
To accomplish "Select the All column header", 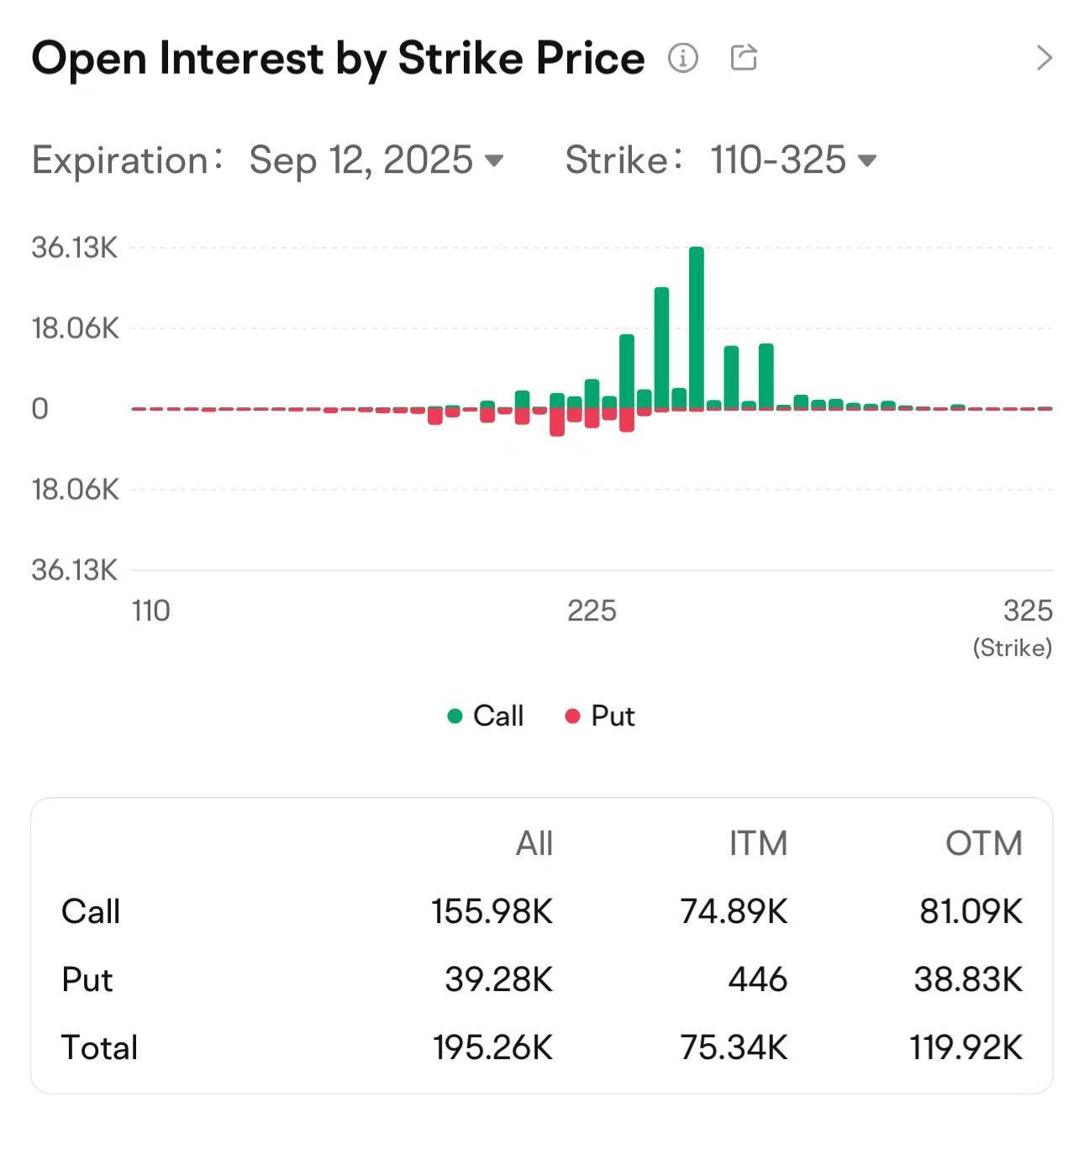I will [534, 843].
